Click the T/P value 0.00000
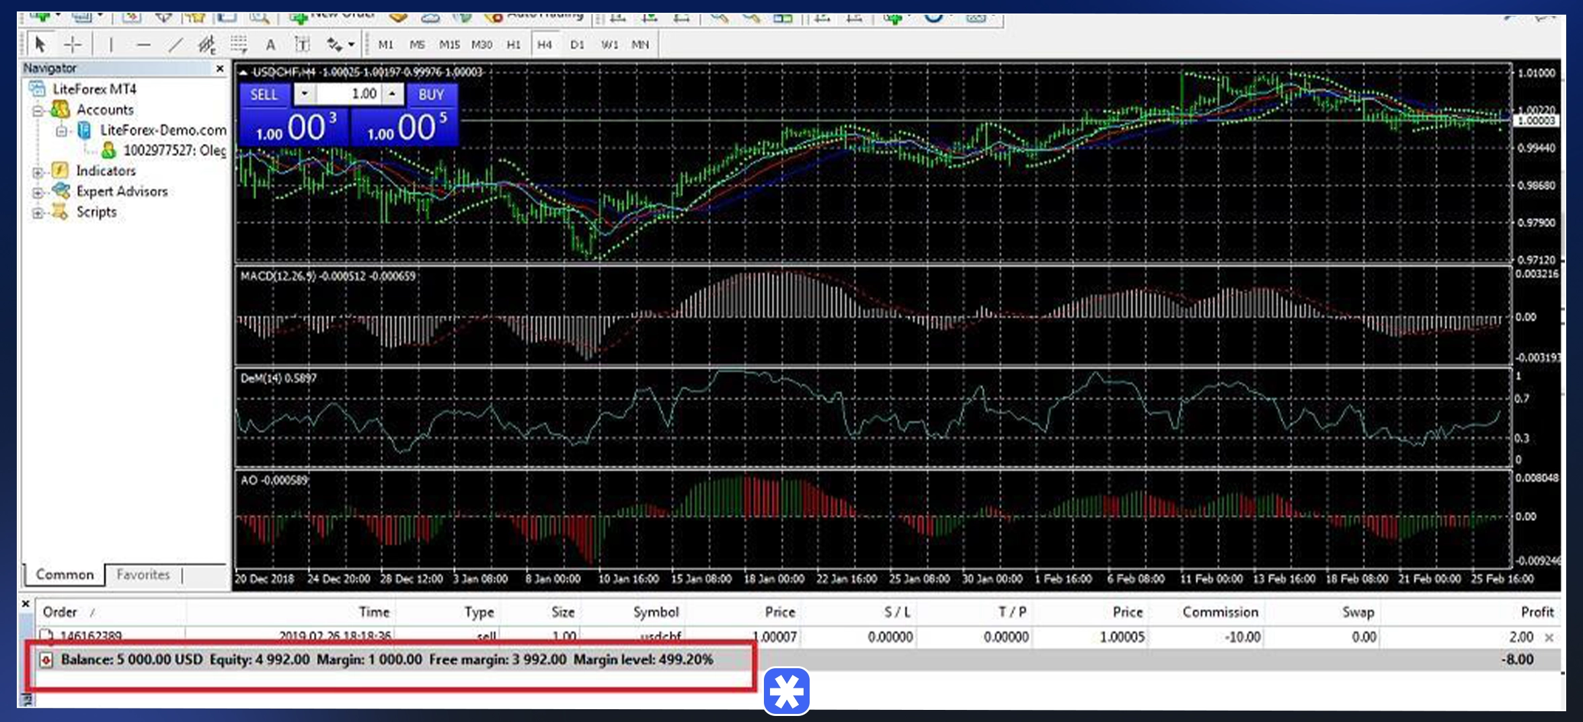This screenshot has width=1583, height=722. click(1006, 637)
